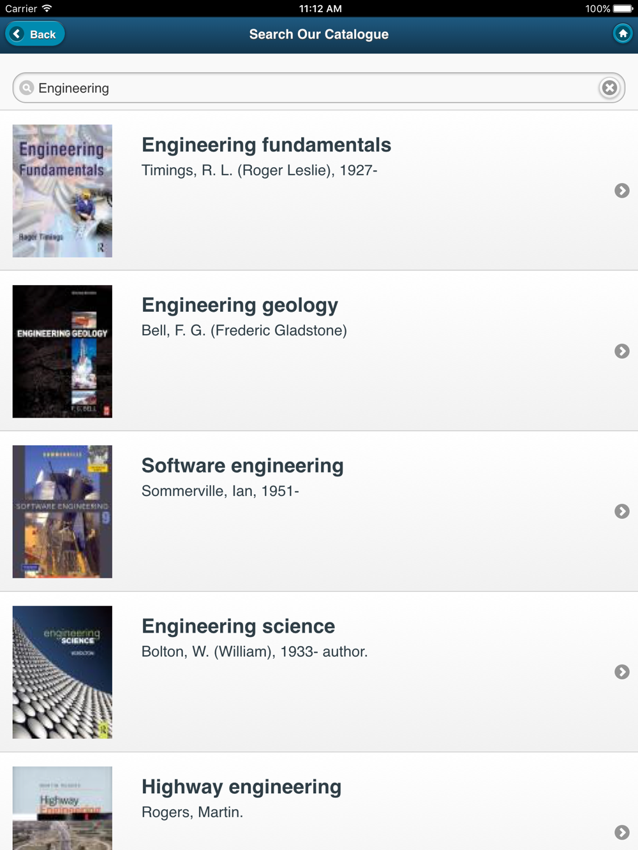Click the search magnifier icon

[27, 88]
